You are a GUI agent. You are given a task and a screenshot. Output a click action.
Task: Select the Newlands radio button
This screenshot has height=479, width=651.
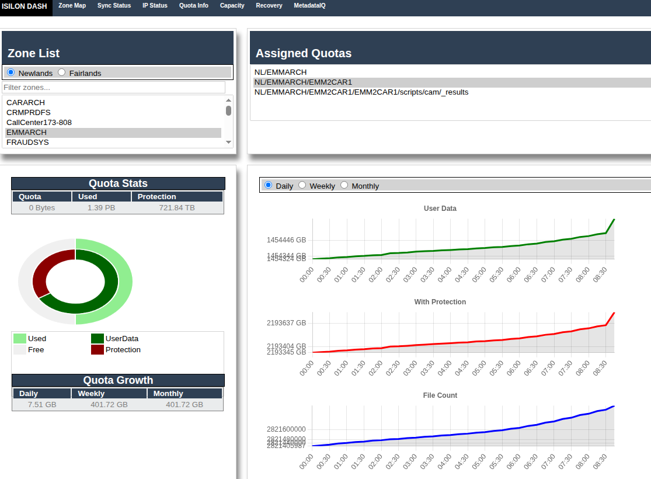coord(11,72)
